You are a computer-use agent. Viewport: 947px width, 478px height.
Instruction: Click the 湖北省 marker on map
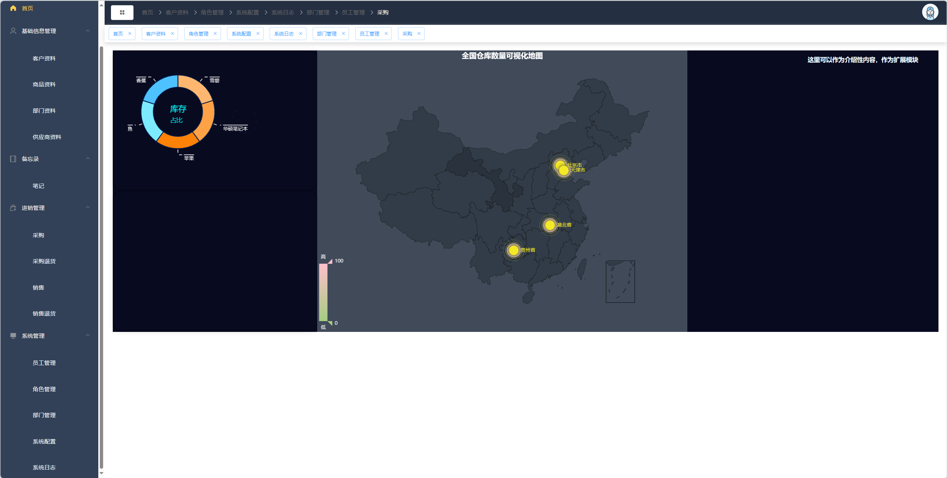point(550,225)
